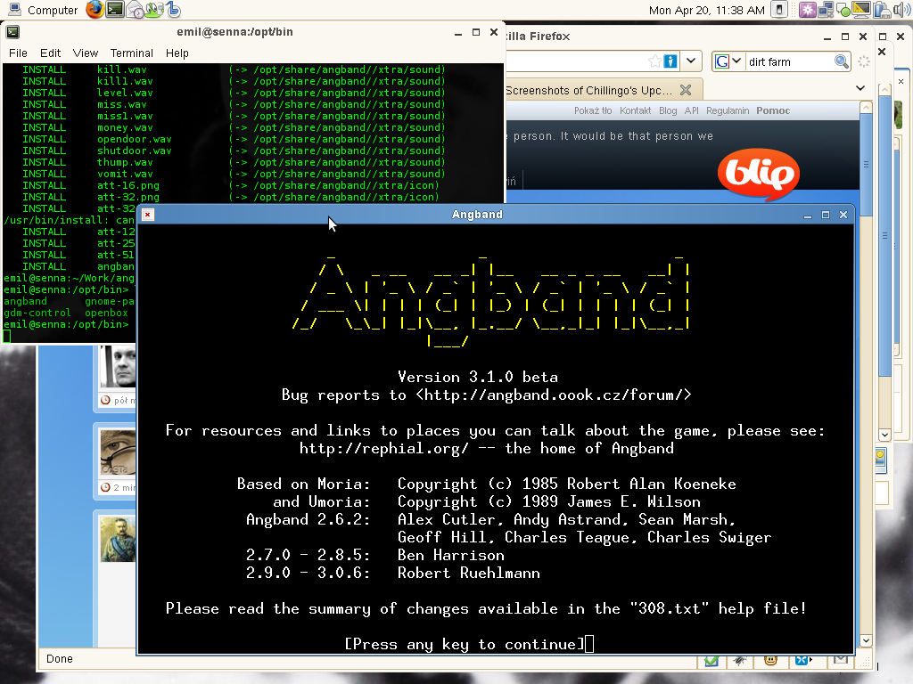Click the network monitor tray icon
The width and height of the screenshot is (913, 684).
pyautogui.click(x=827, y=10)
